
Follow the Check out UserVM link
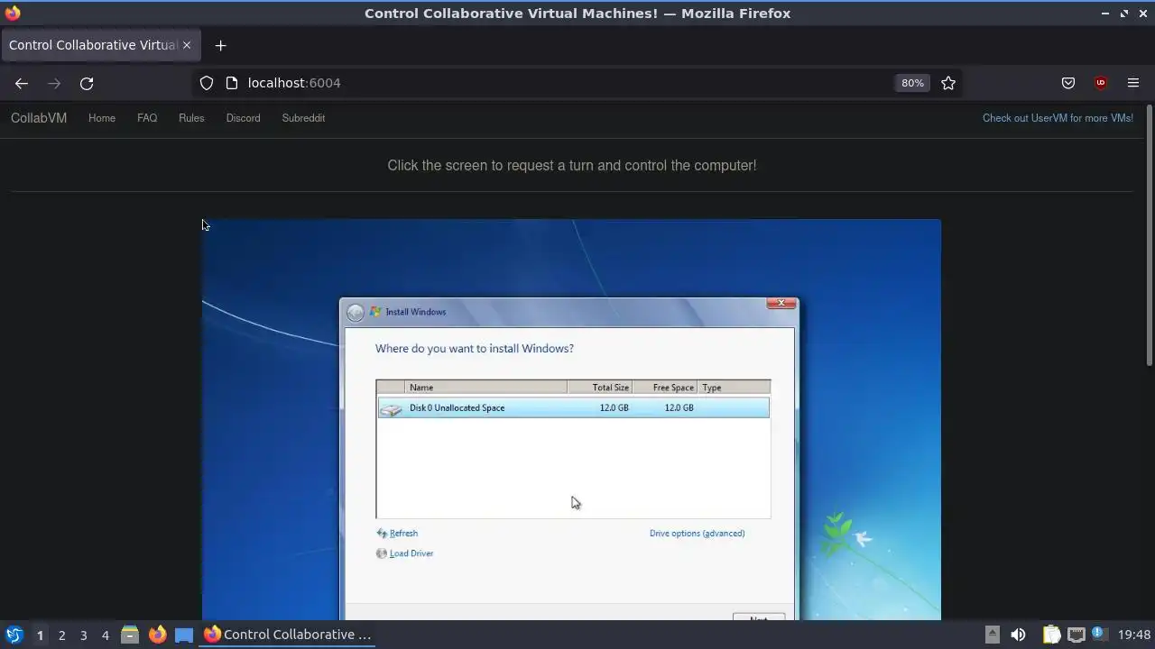coord(1058,118)
